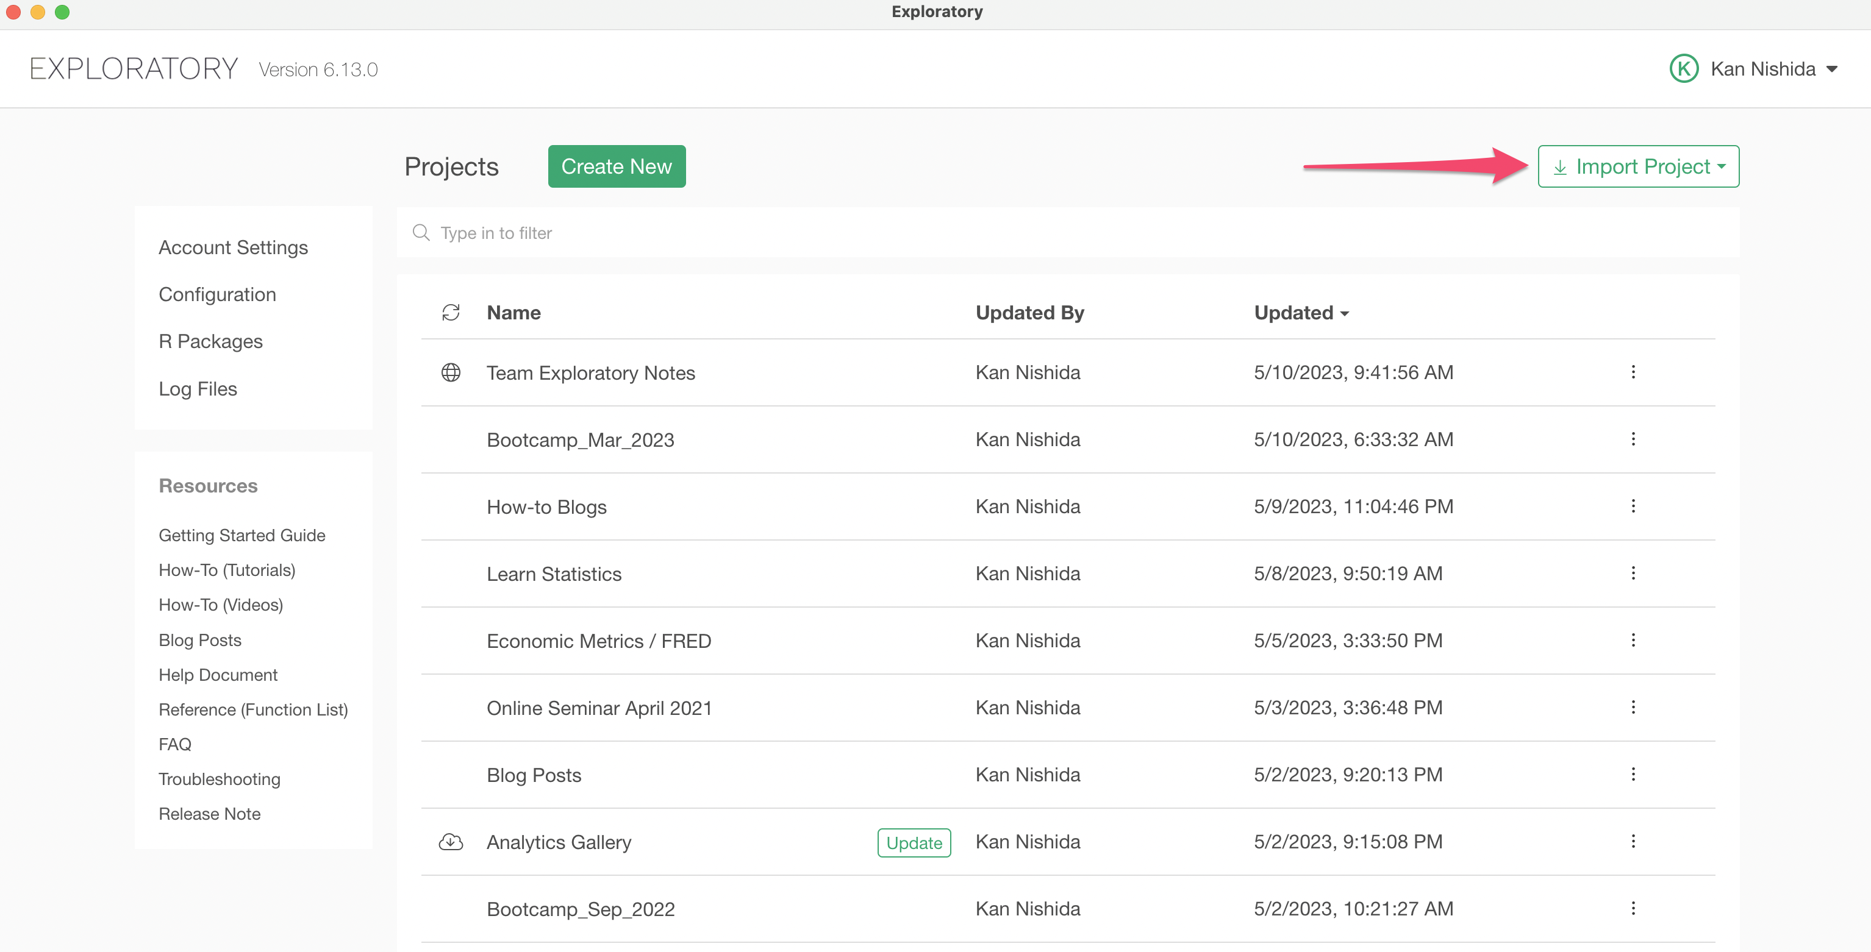Open the Getting Started Guide link
This screenshot has height=952, width=1871.
pyautogui.click(x=242, y=536)
